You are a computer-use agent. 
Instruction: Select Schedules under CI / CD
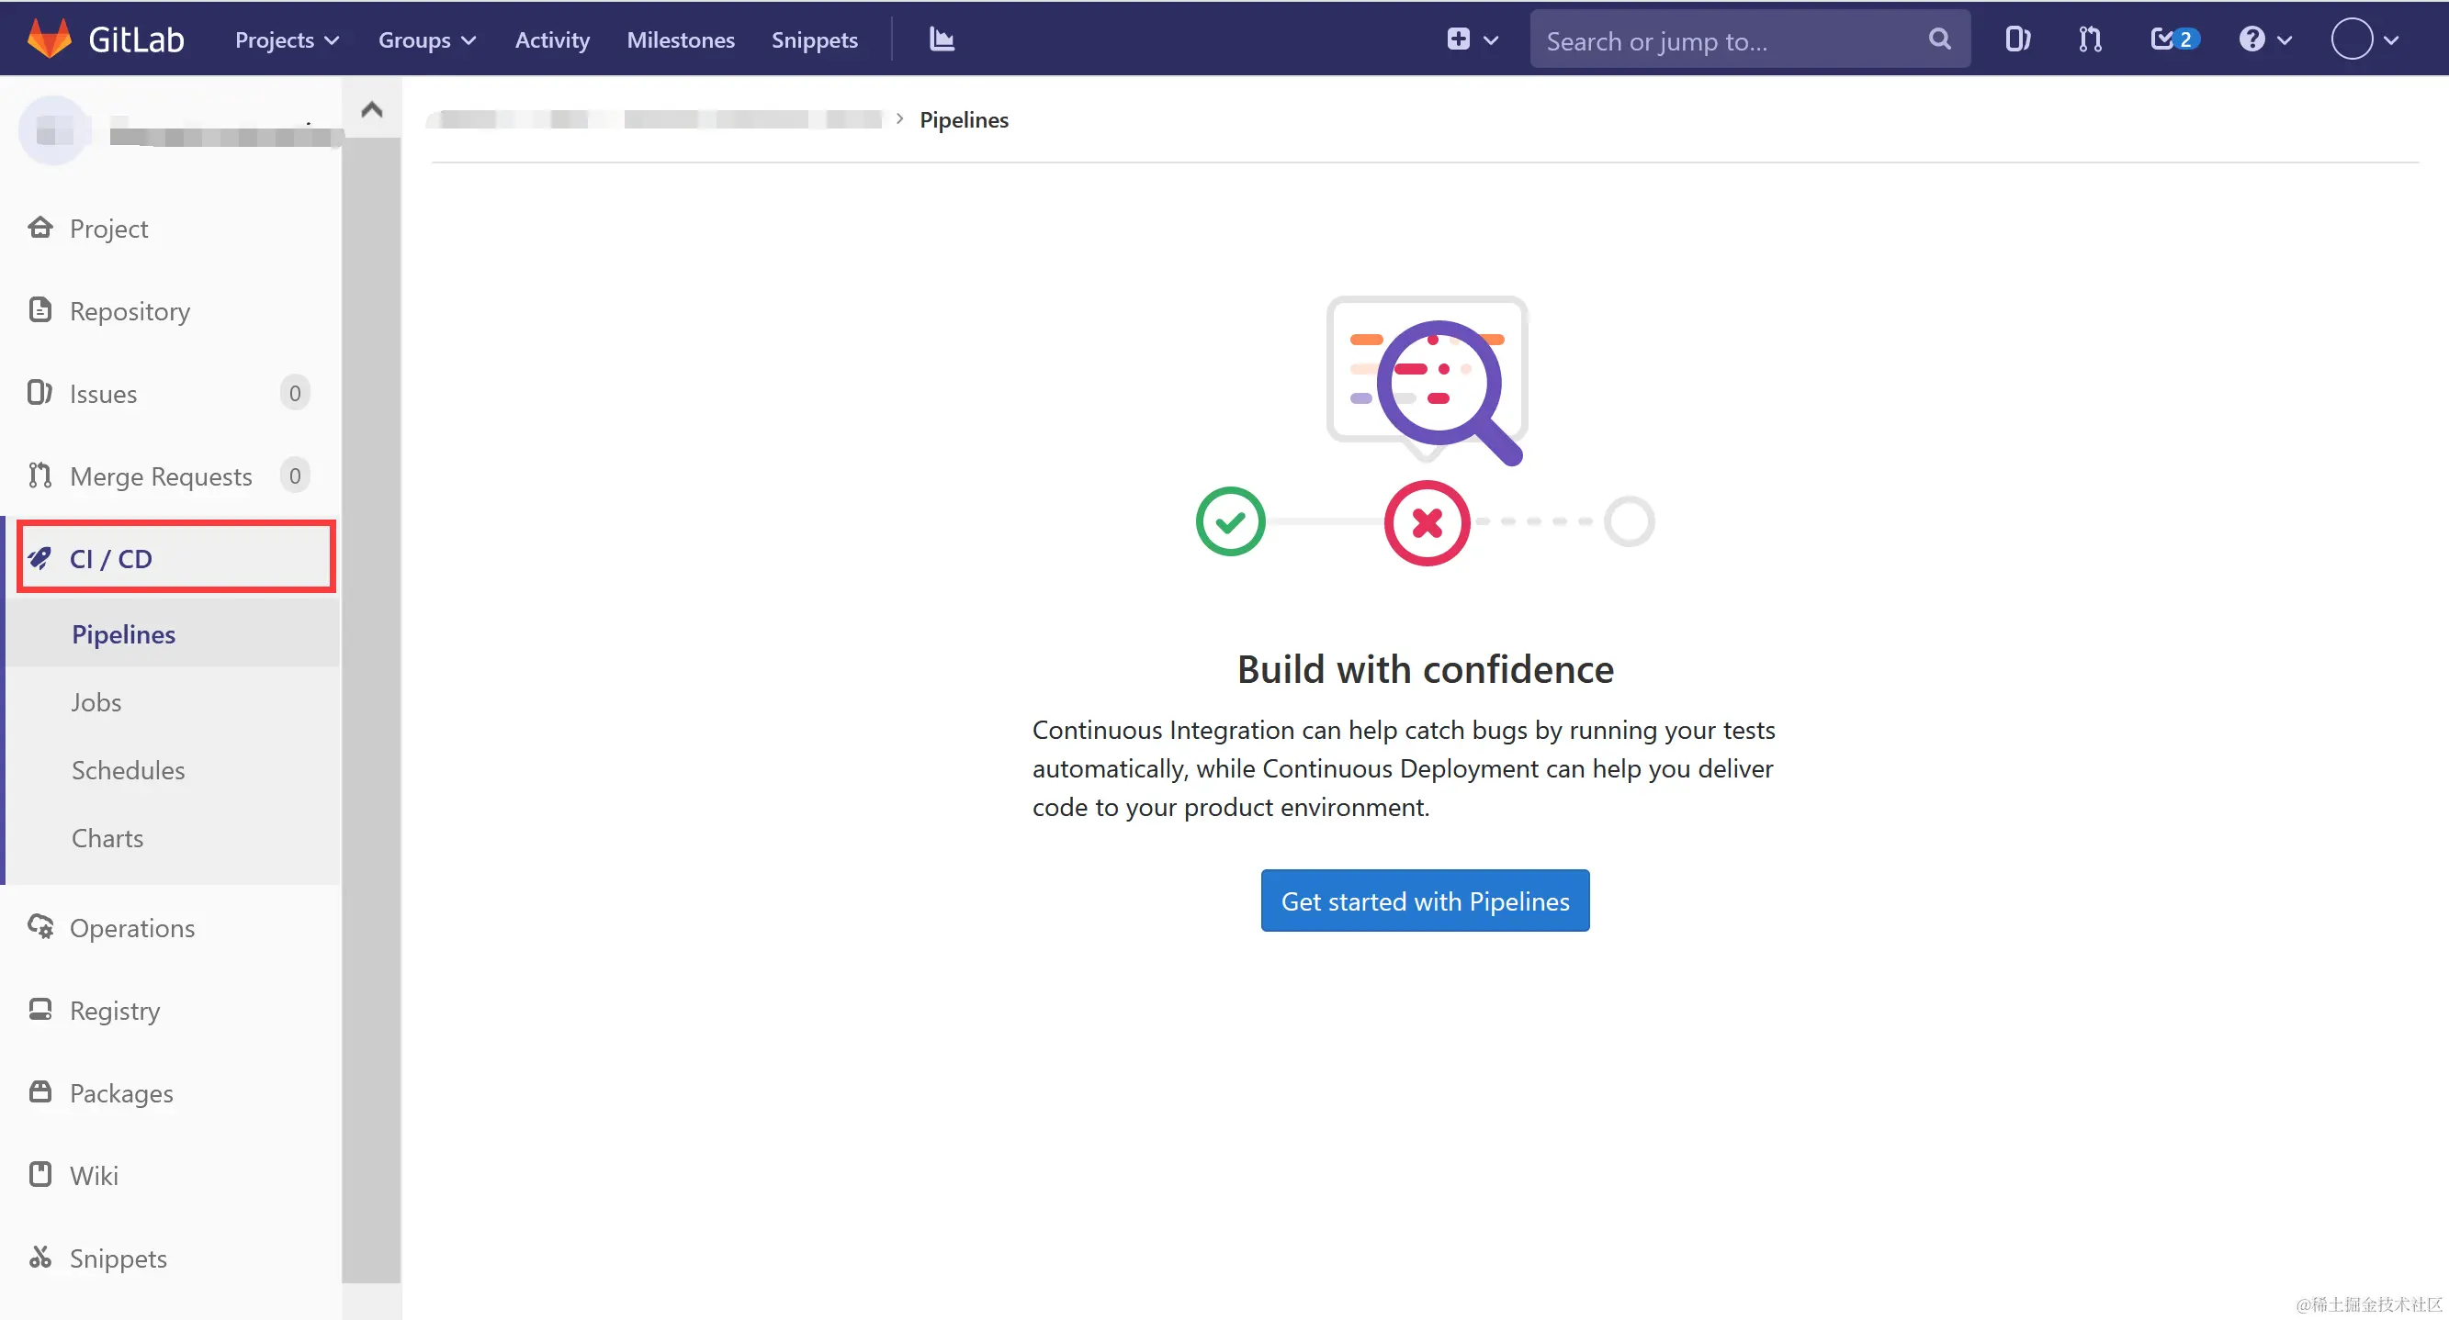[x=129, y=770]
